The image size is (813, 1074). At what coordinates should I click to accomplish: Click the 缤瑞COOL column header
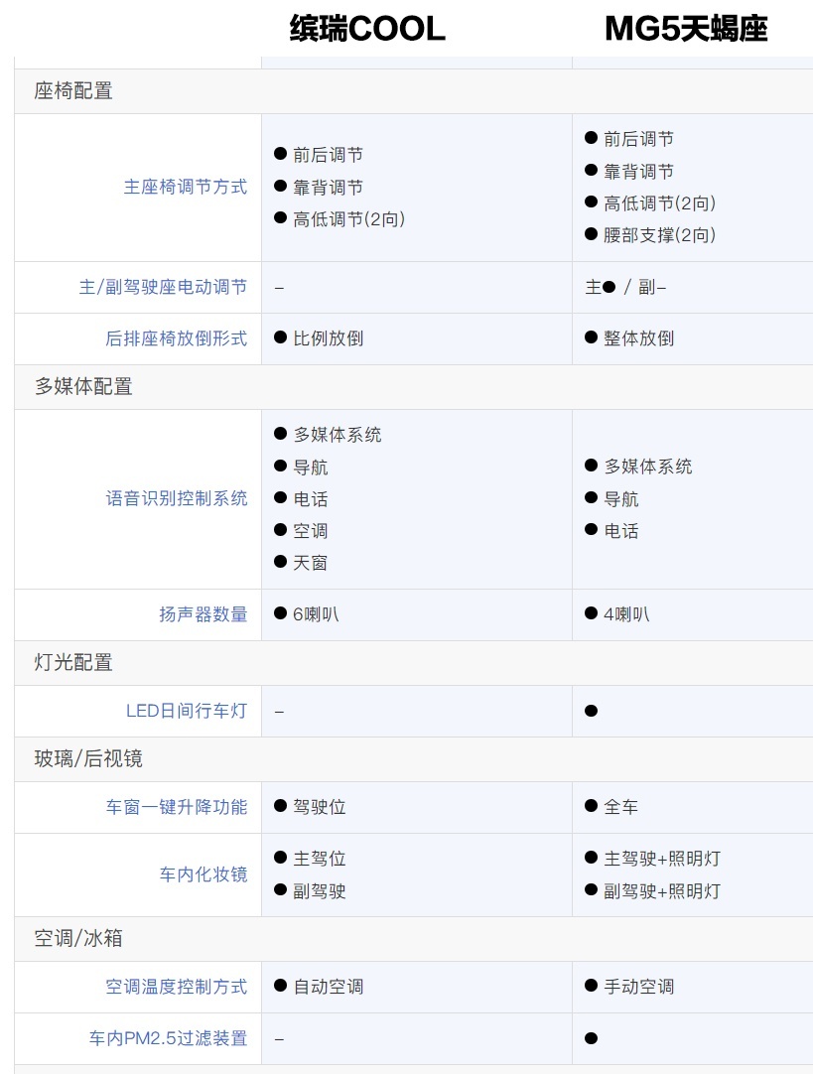tap(367, 29)
